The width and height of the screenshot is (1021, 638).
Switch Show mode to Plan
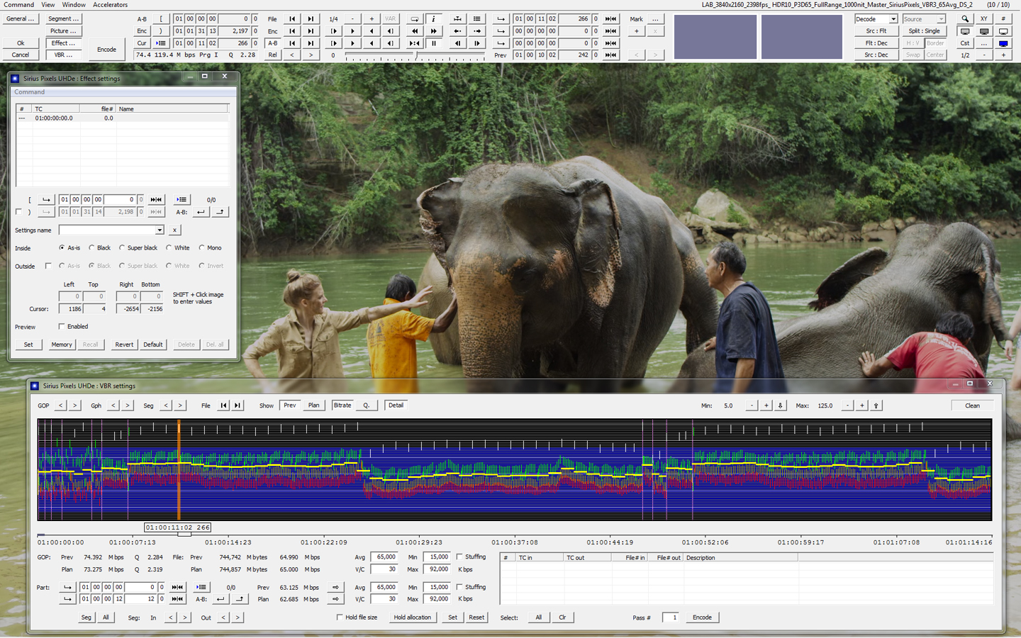tap(313, 405)
